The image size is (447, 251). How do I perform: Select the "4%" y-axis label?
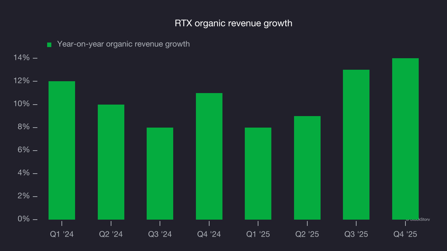pyautogui.click(x=24, y=173)
